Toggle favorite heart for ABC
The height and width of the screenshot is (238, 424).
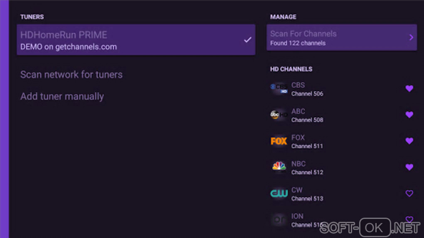coord(409,115)
